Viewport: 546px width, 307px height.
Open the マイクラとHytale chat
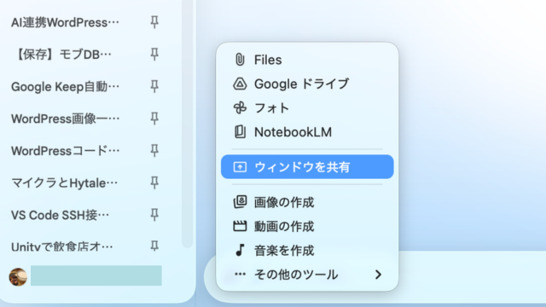click(x=65, y=182)
